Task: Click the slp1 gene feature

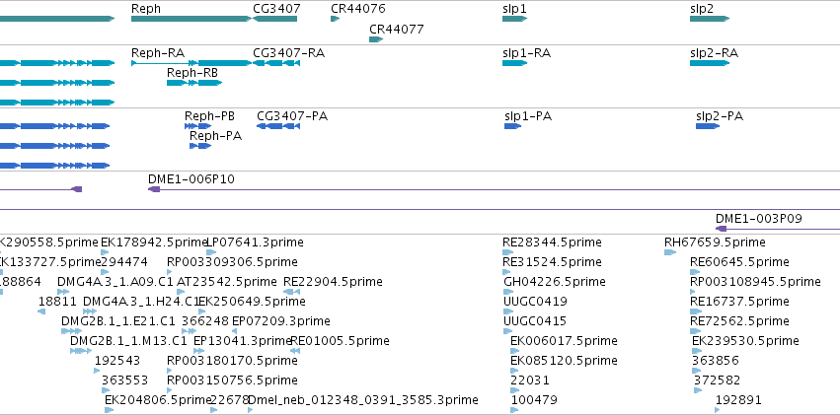Action: (x=515, y=19)
